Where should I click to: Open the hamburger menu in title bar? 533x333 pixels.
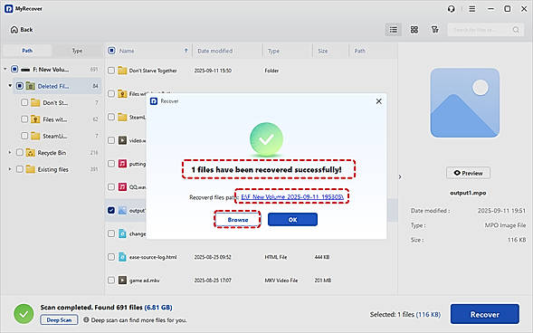[472, 9]
